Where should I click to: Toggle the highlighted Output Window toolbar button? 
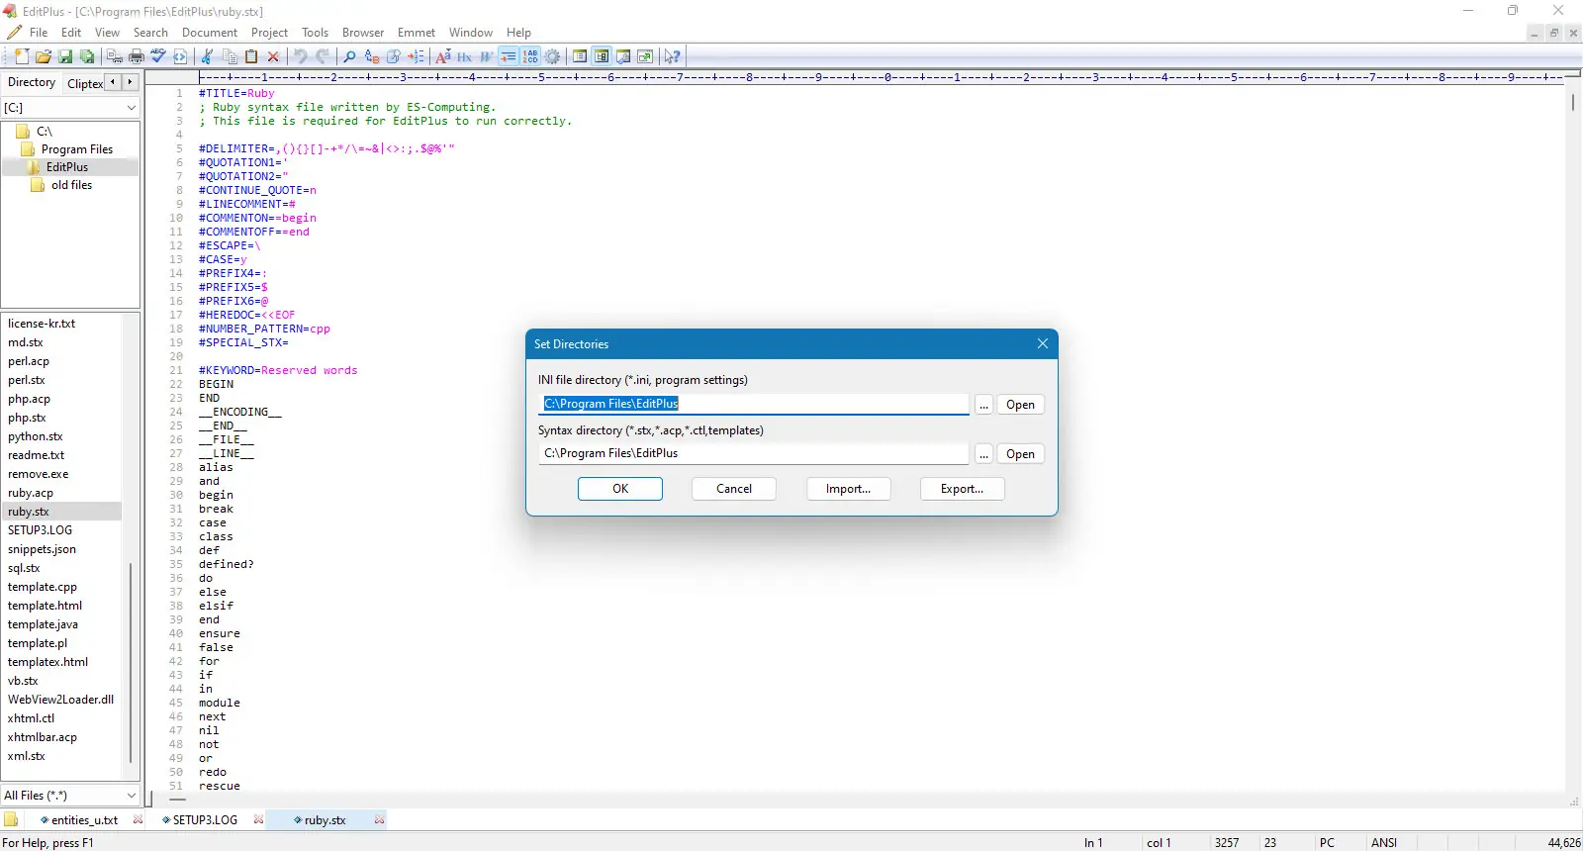coord(602,56)
